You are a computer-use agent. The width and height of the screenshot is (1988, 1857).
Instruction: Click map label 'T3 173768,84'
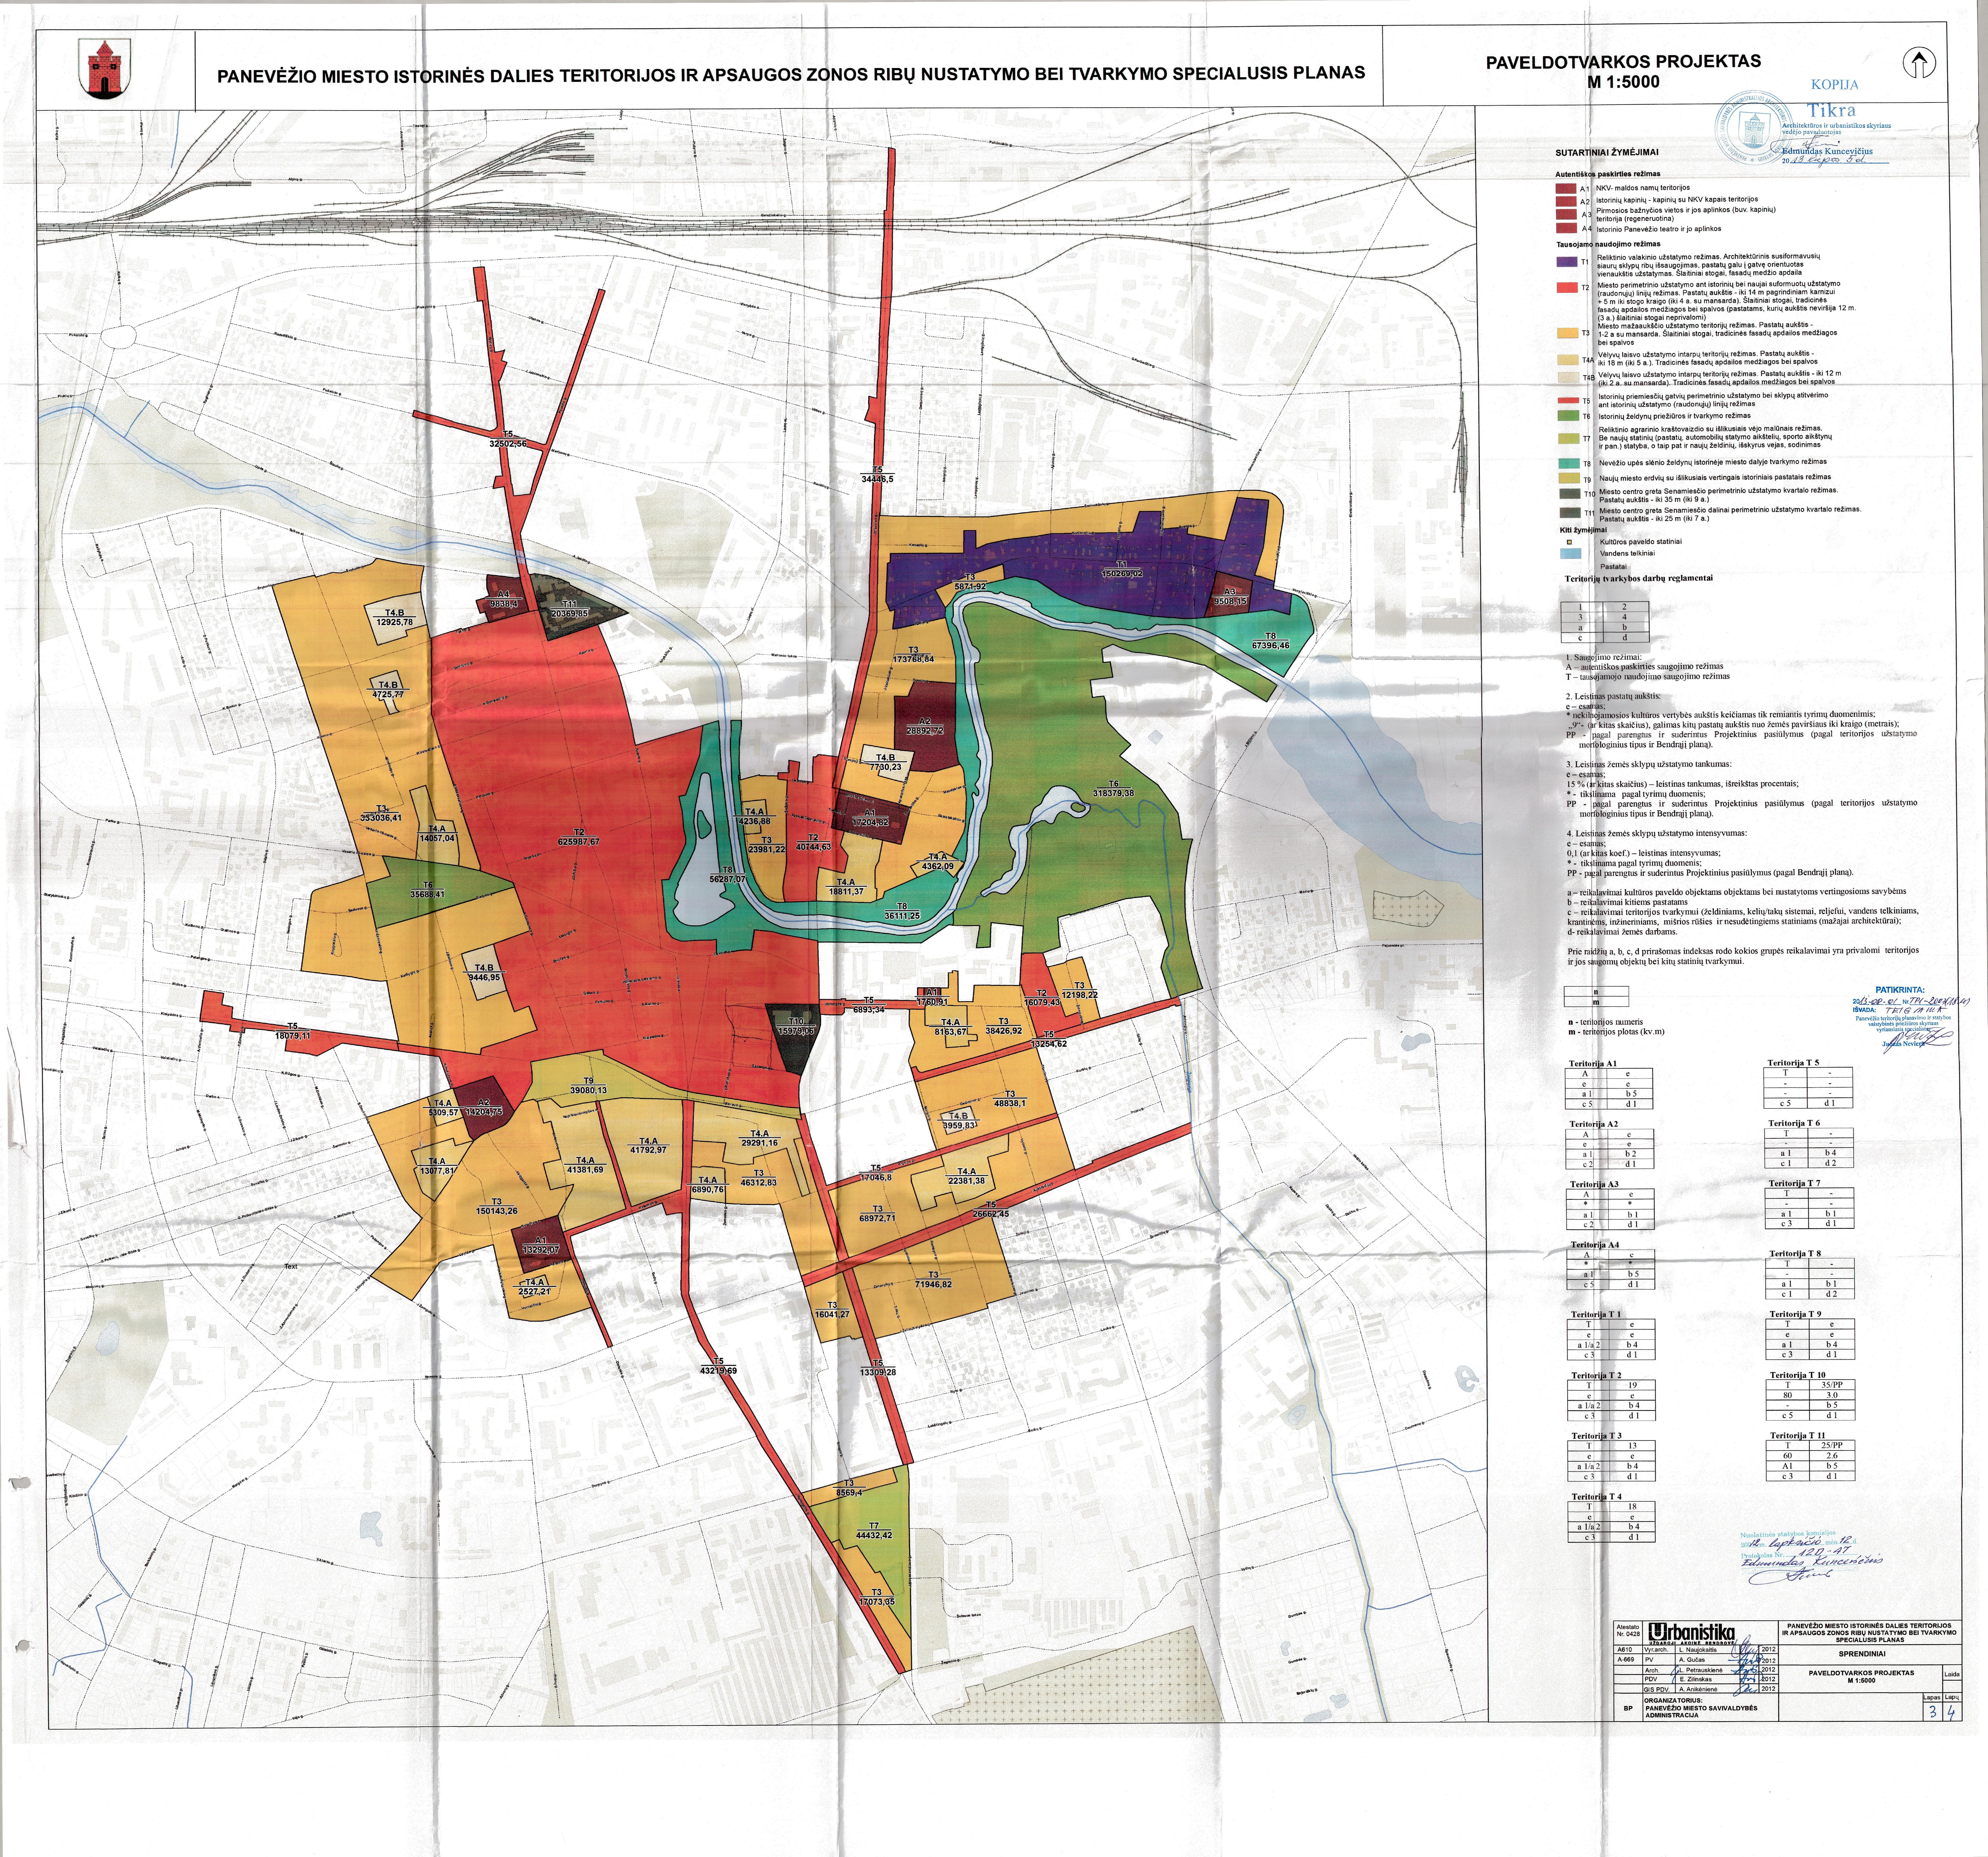pyautogui.click(x=913, y=655)
